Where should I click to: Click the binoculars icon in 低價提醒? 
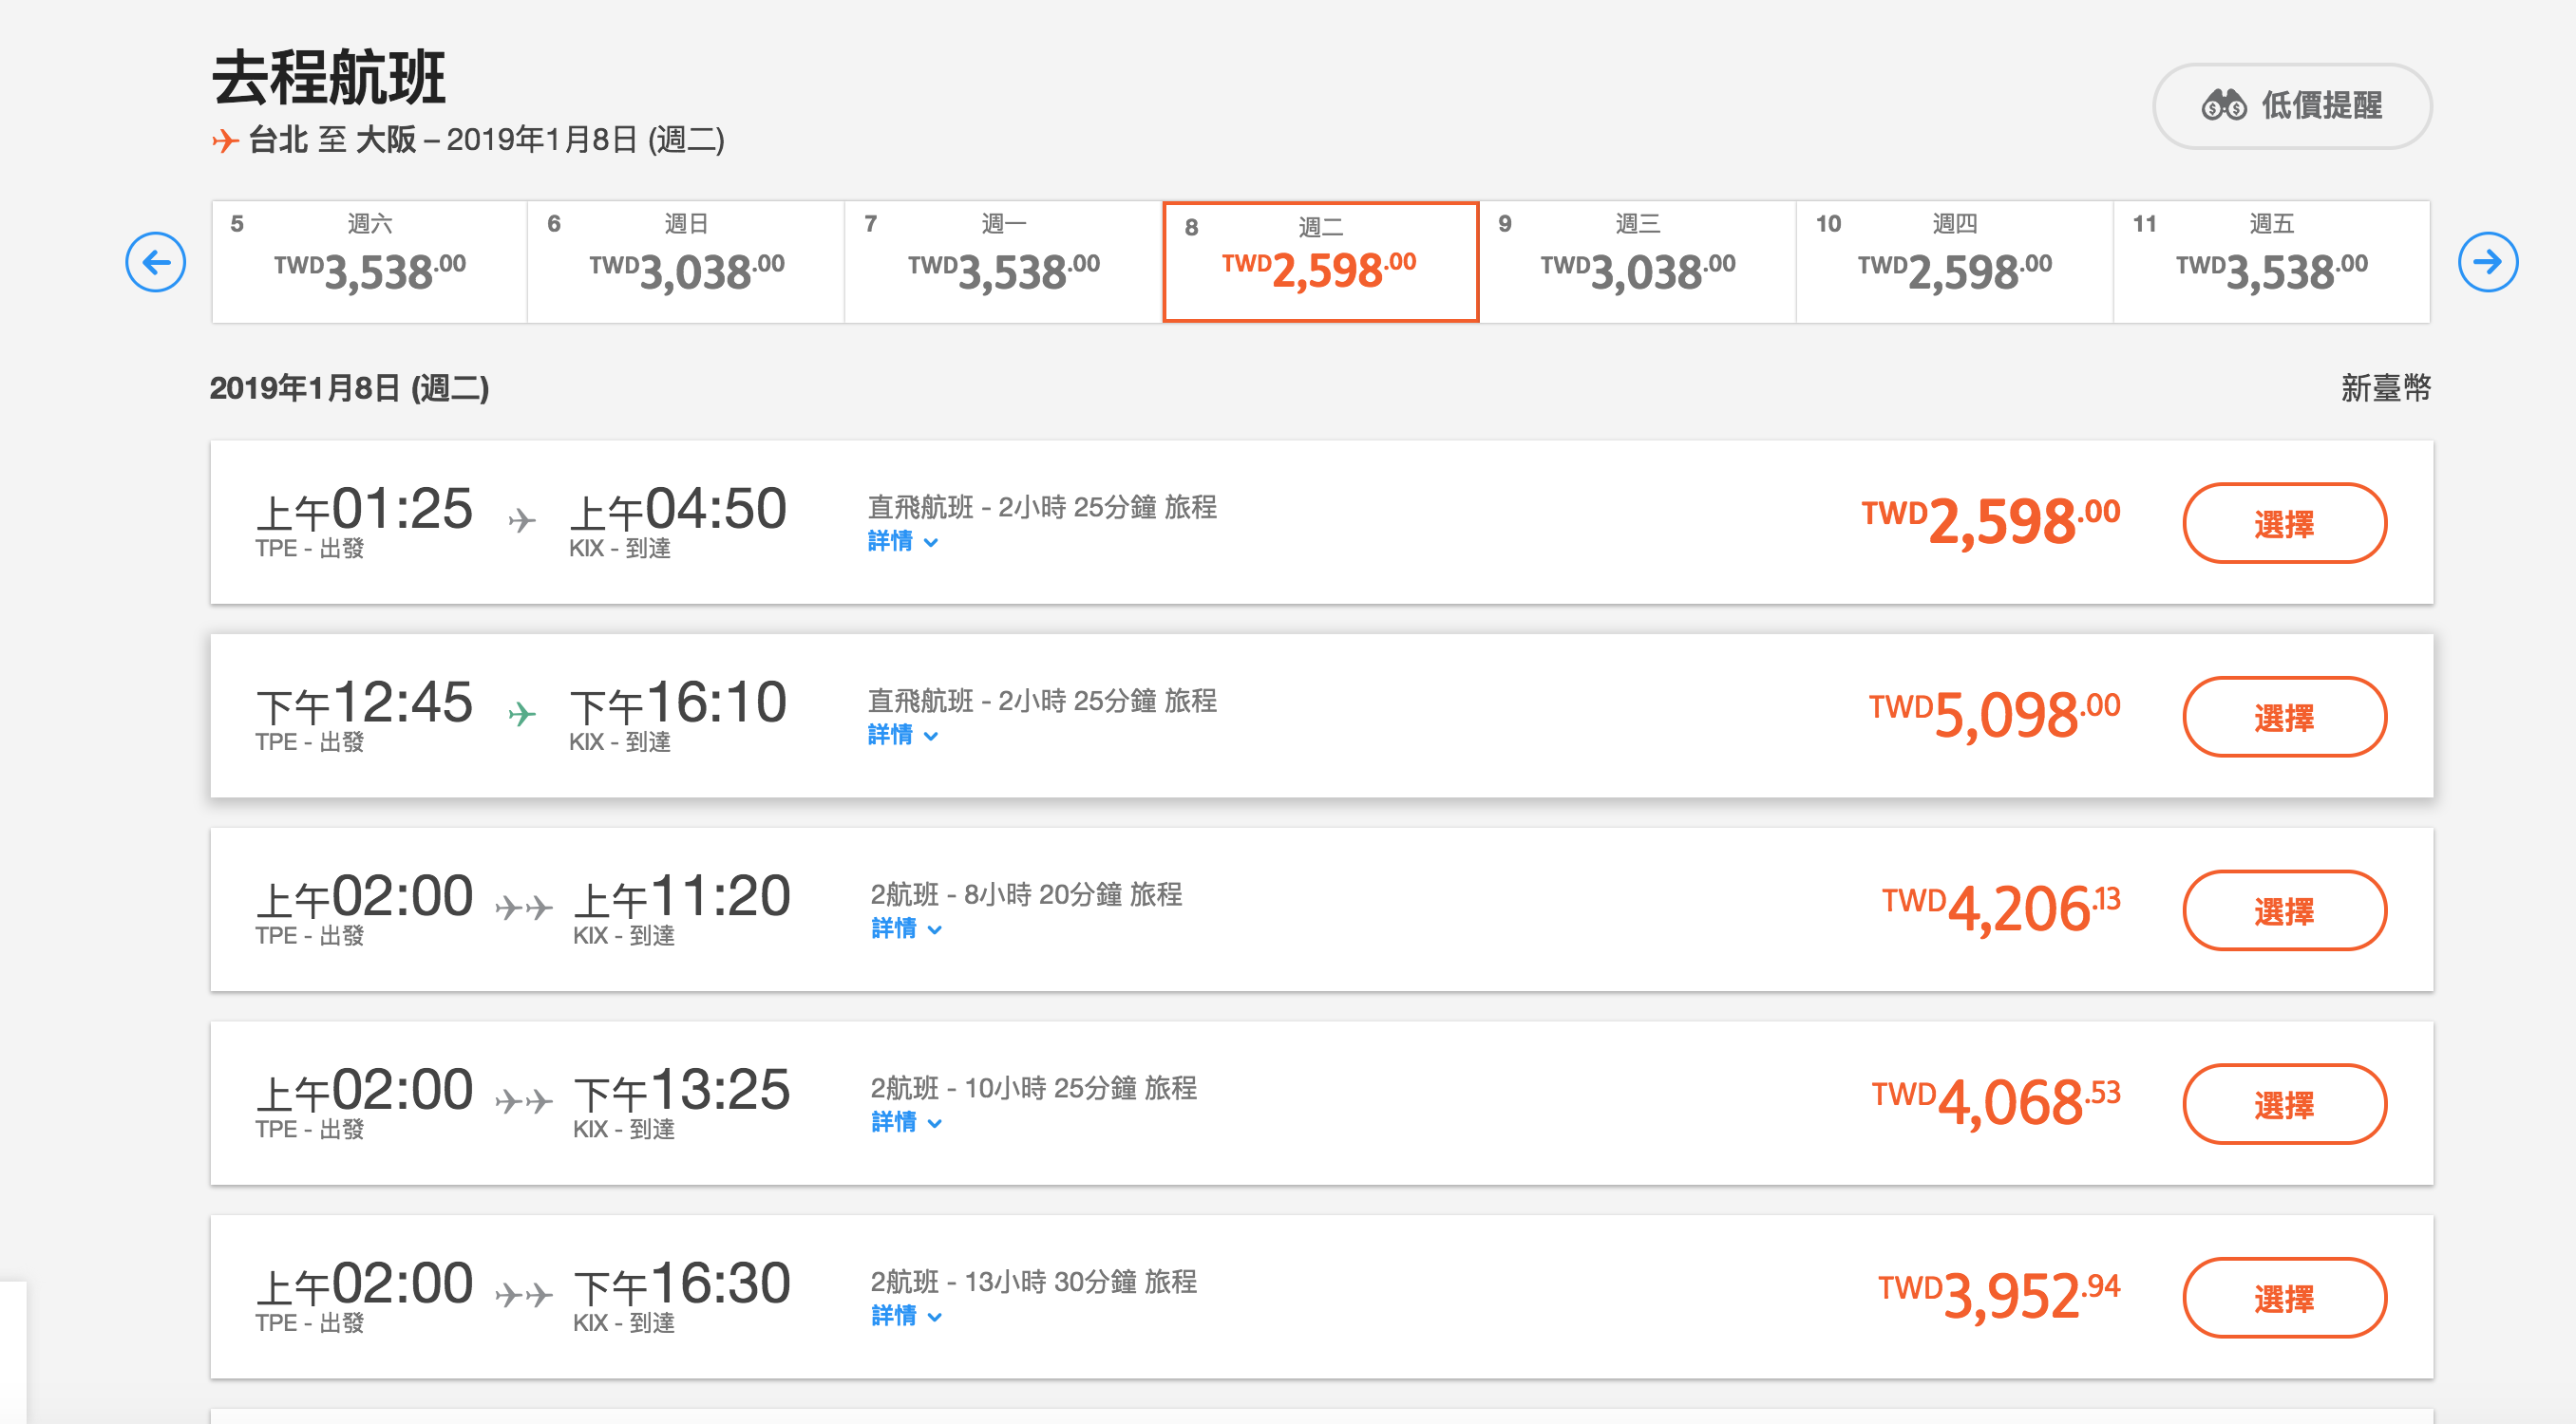pyautogui.click(x=2223, y=105)
